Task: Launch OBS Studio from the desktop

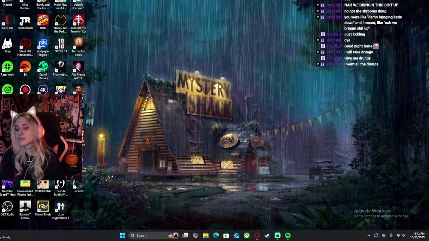Action: [7, 209]
